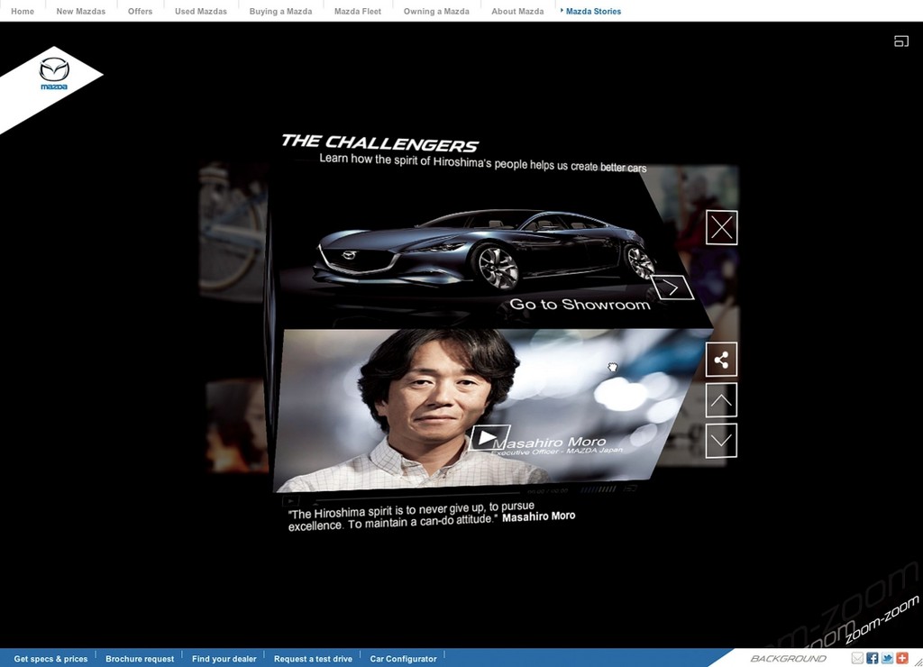This screenshot has height=667, width=923.
Task: Open more sharing options with the orange plus icon
Action: click(x=901, y=658)
